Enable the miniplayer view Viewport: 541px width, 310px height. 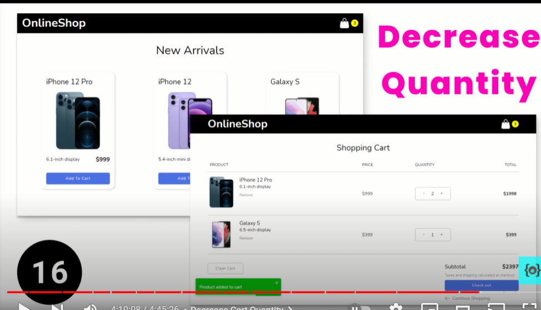430,307
